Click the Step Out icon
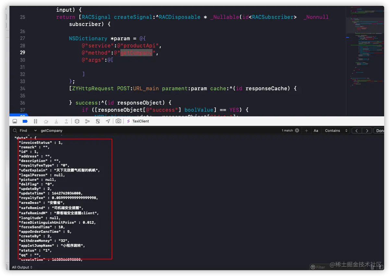Viewport: 390px width, 276px height. 66,121
